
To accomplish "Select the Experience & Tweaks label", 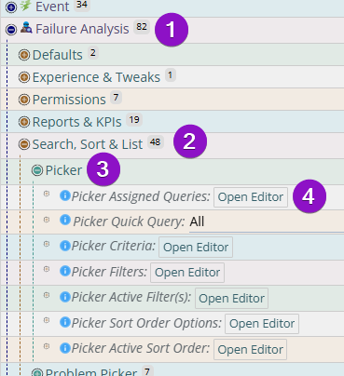I will 96,77.
